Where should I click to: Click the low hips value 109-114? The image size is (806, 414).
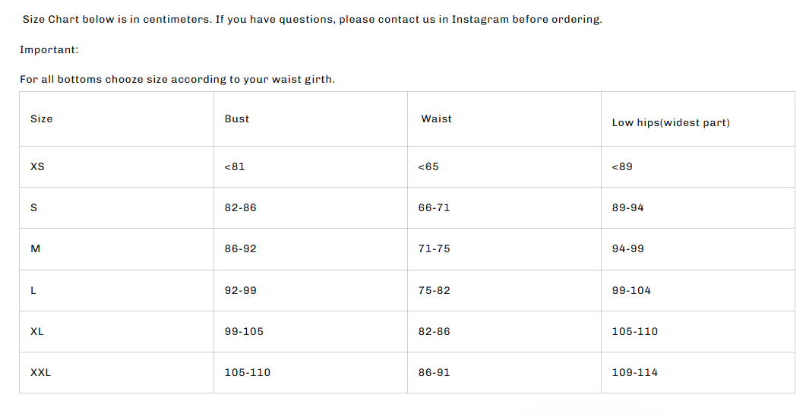[635, 373]
